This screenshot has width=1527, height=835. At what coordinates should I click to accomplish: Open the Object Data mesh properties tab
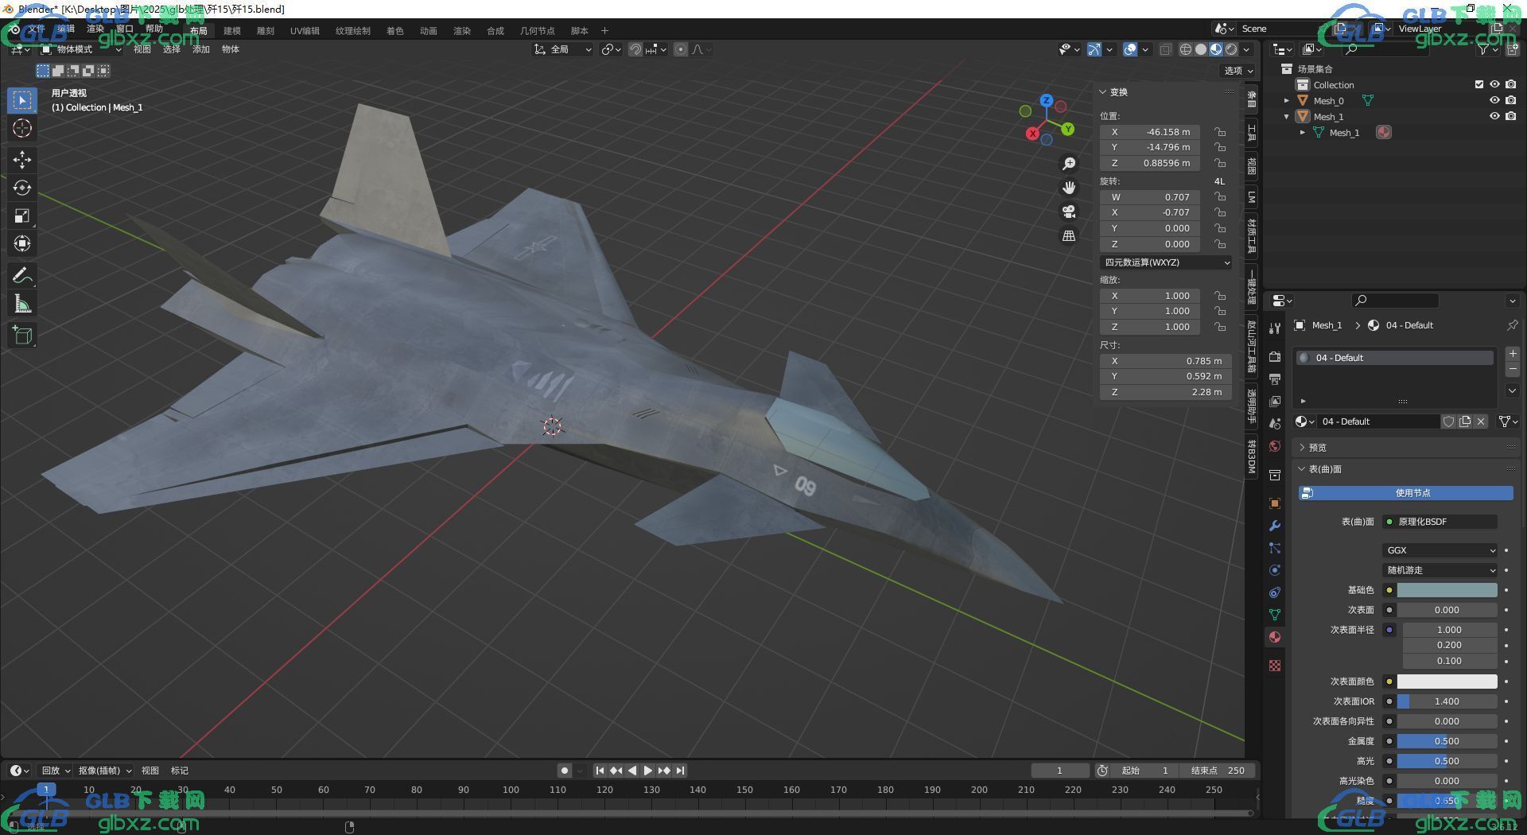[x=1275, y=615]
